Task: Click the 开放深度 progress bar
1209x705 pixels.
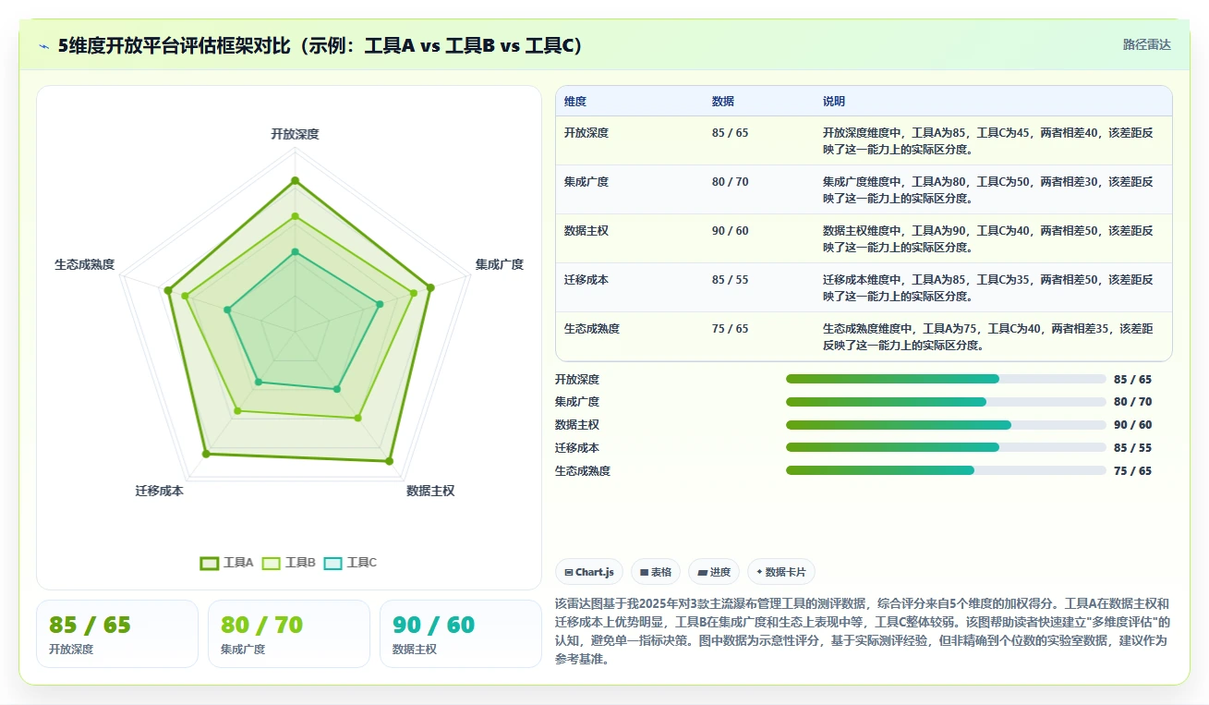Action: coord(946,379)
